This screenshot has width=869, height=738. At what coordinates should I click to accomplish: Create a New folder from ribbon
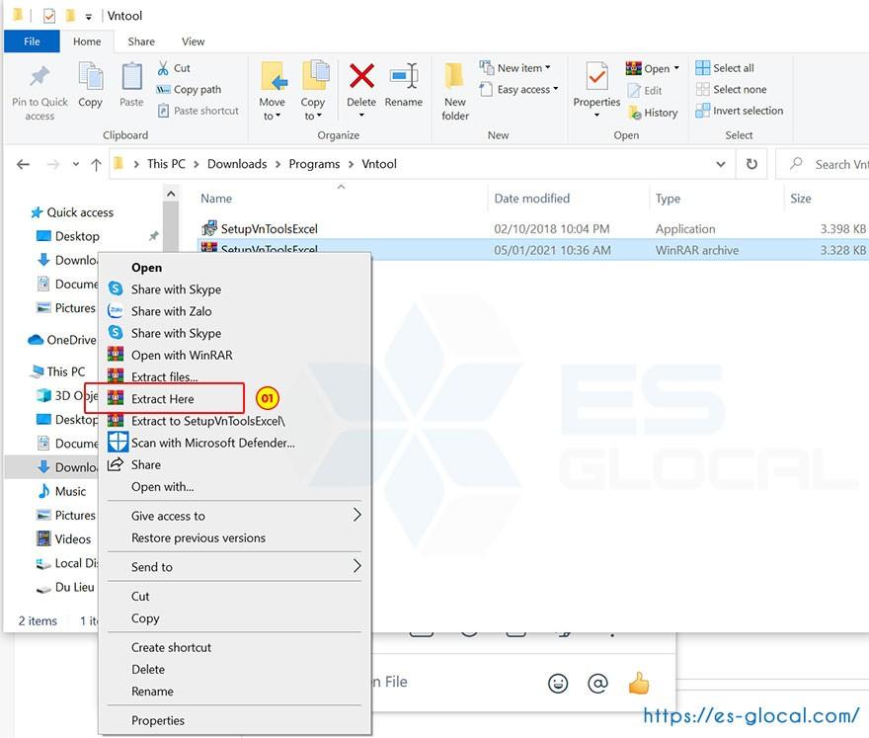point(455,92)
